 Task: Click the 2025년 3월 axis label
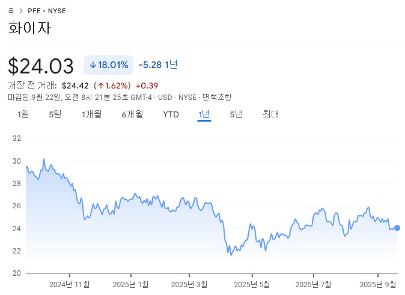[189, 285]
